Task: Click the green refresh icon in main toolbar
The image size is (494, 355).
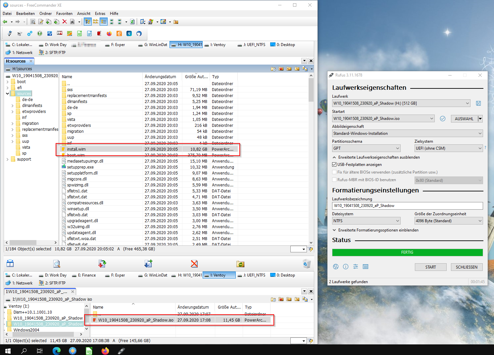Action: pos(132,22)
